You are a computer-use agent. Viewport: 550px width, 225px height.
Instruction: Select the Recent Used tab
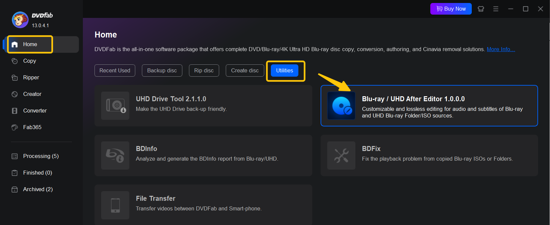click(115, 70)
